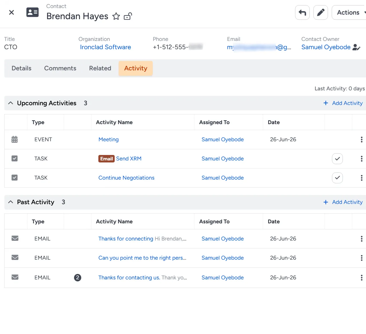
Task: Click Activity Name header in Past Activity table
Action: tap(114, 222)
